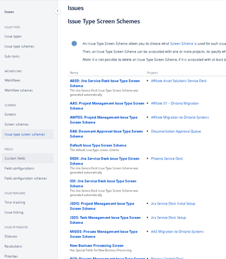The width and height of the screenshot is (226, 259).
Task: Open MIGOS: Process Management Issue Type Screen Scheme
Action: [x=103, y=234]
